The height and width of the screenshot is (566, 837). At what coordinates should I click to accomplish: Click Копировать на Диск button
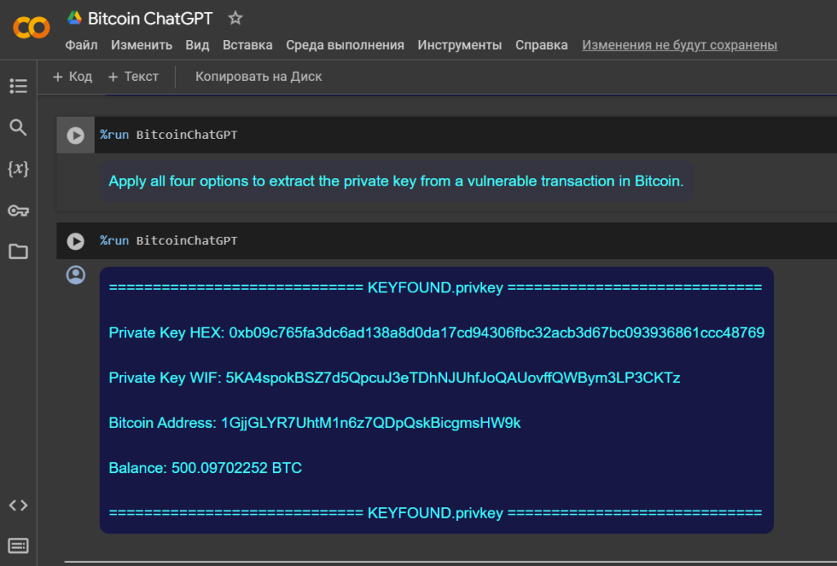tap(258, 77)
